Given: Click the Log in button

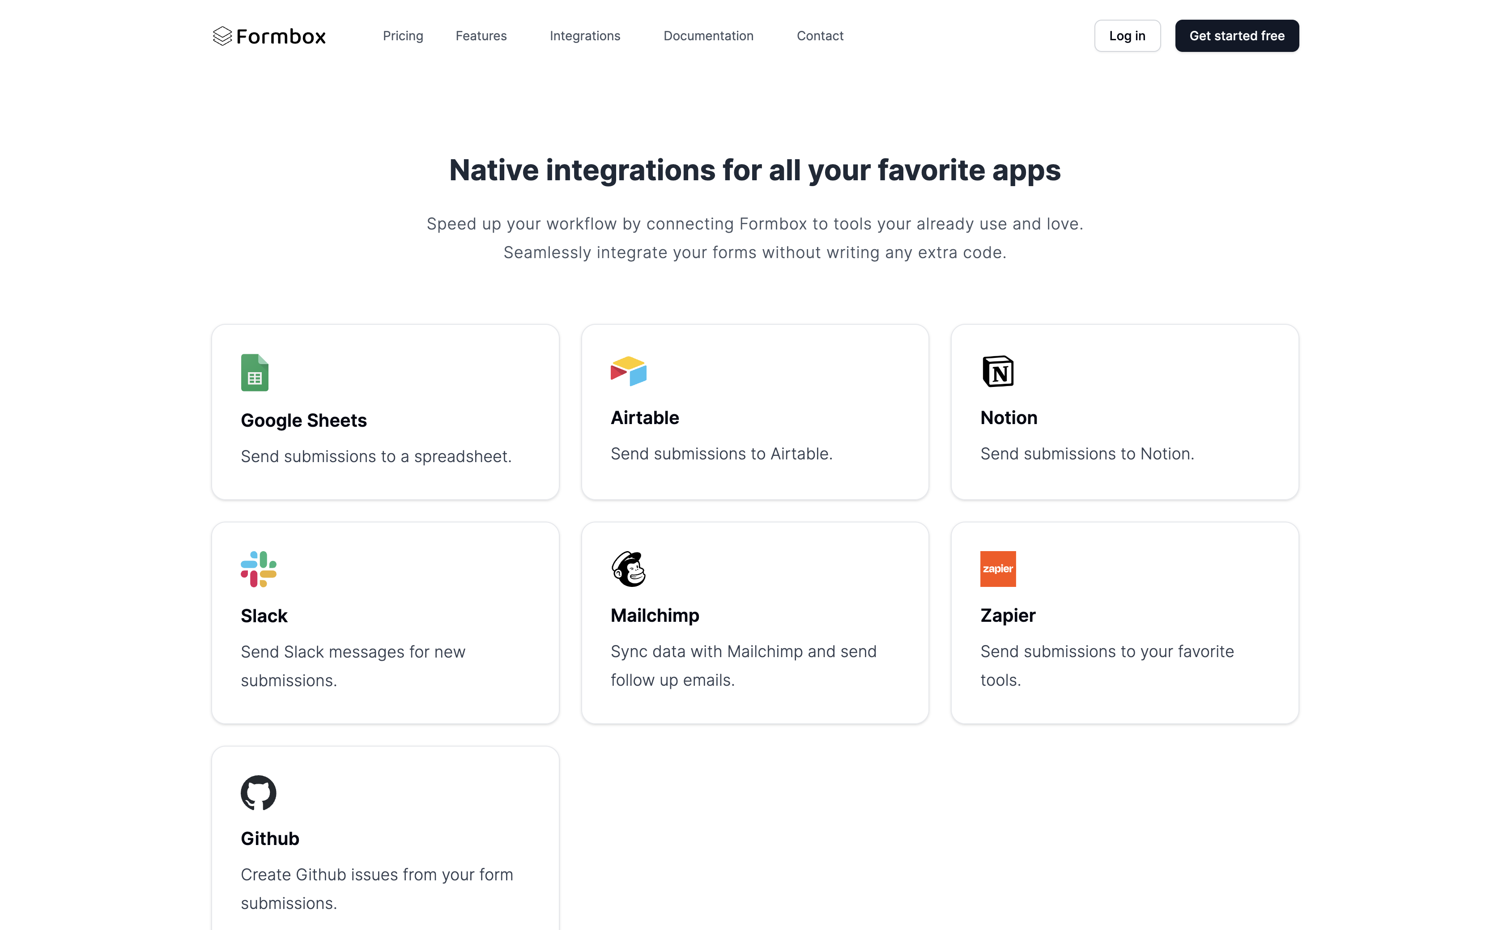Looking at the screenshot, I should pos(1127,36).
